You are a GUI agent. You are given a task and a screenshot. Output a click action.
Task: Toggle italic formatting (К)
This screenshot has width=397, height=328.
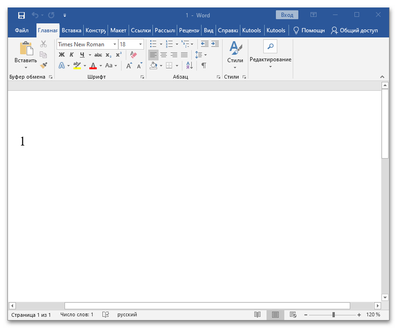[72, 55]
